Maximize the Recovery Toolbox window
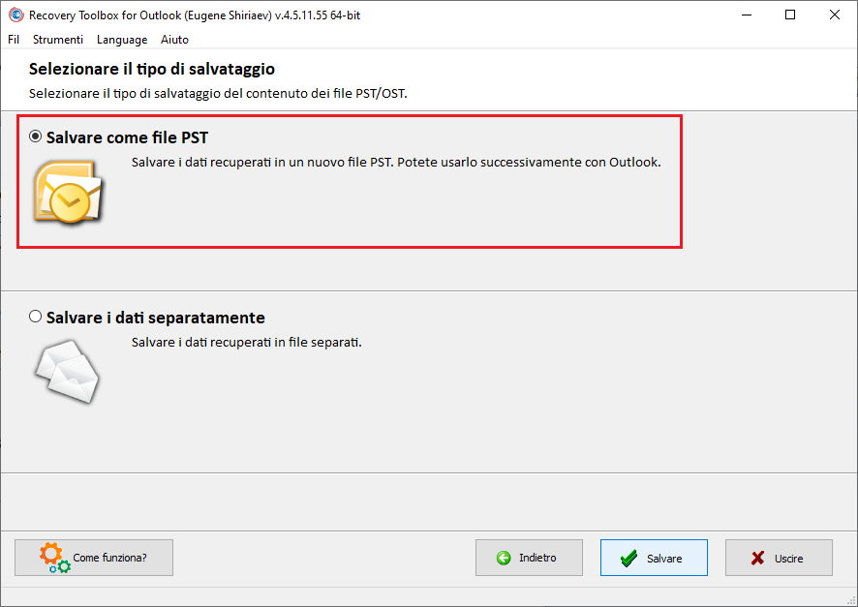Image resolution: width=858 pixels, height=607 pixels. click(790, 15)
